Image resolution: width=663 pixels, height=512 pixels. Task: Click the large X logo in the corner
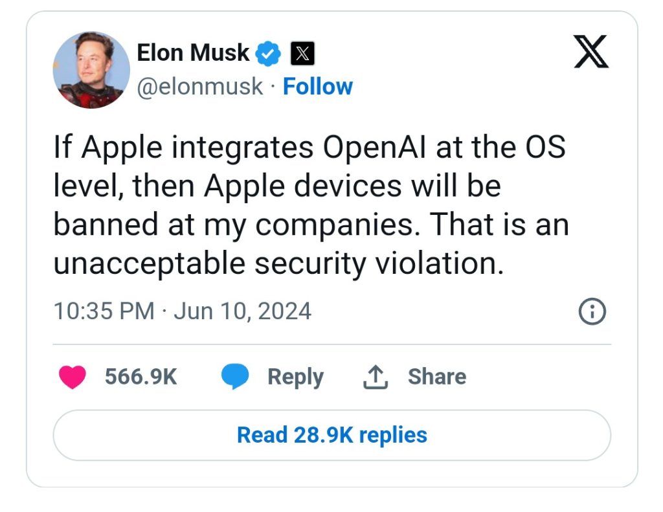(x=591, y=52)
